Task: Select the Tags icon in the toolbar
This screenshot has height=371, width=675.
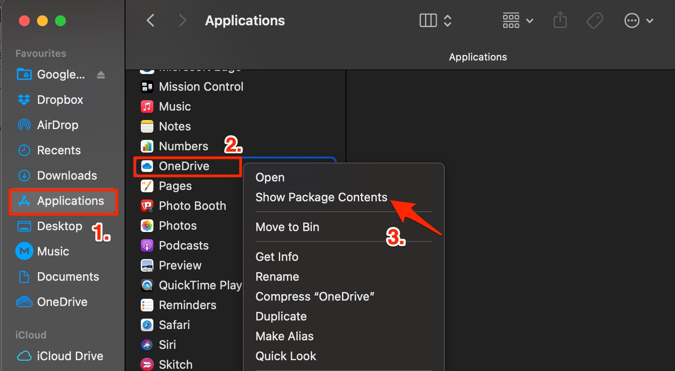Action: click(594, 20)
